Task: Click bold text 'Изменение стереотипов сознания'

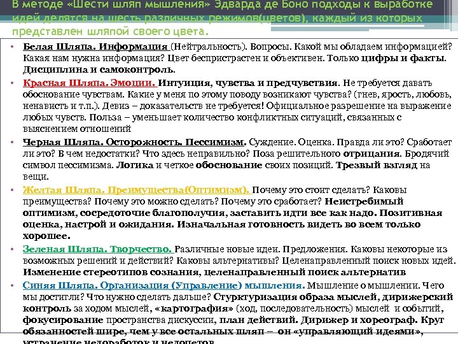Action: point(111,272)
